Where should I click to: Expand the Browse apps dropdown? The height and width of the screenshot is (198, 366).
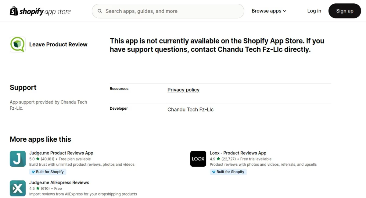point(269,11)
